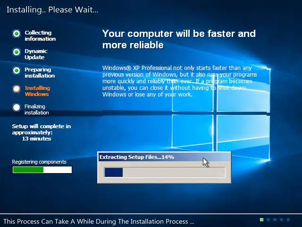Click the Extracting Setup Files progress bar

pos(165,172)
